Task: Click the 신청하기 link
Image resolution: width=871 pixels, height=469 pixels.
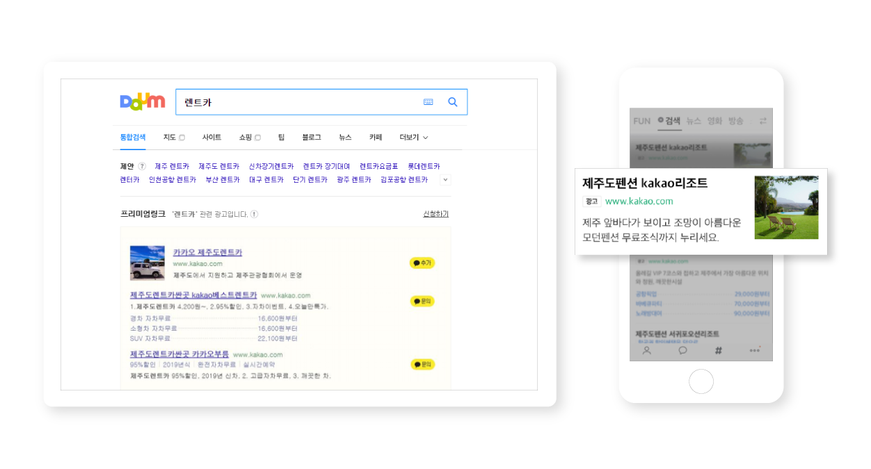Action: tap(436, 214)
